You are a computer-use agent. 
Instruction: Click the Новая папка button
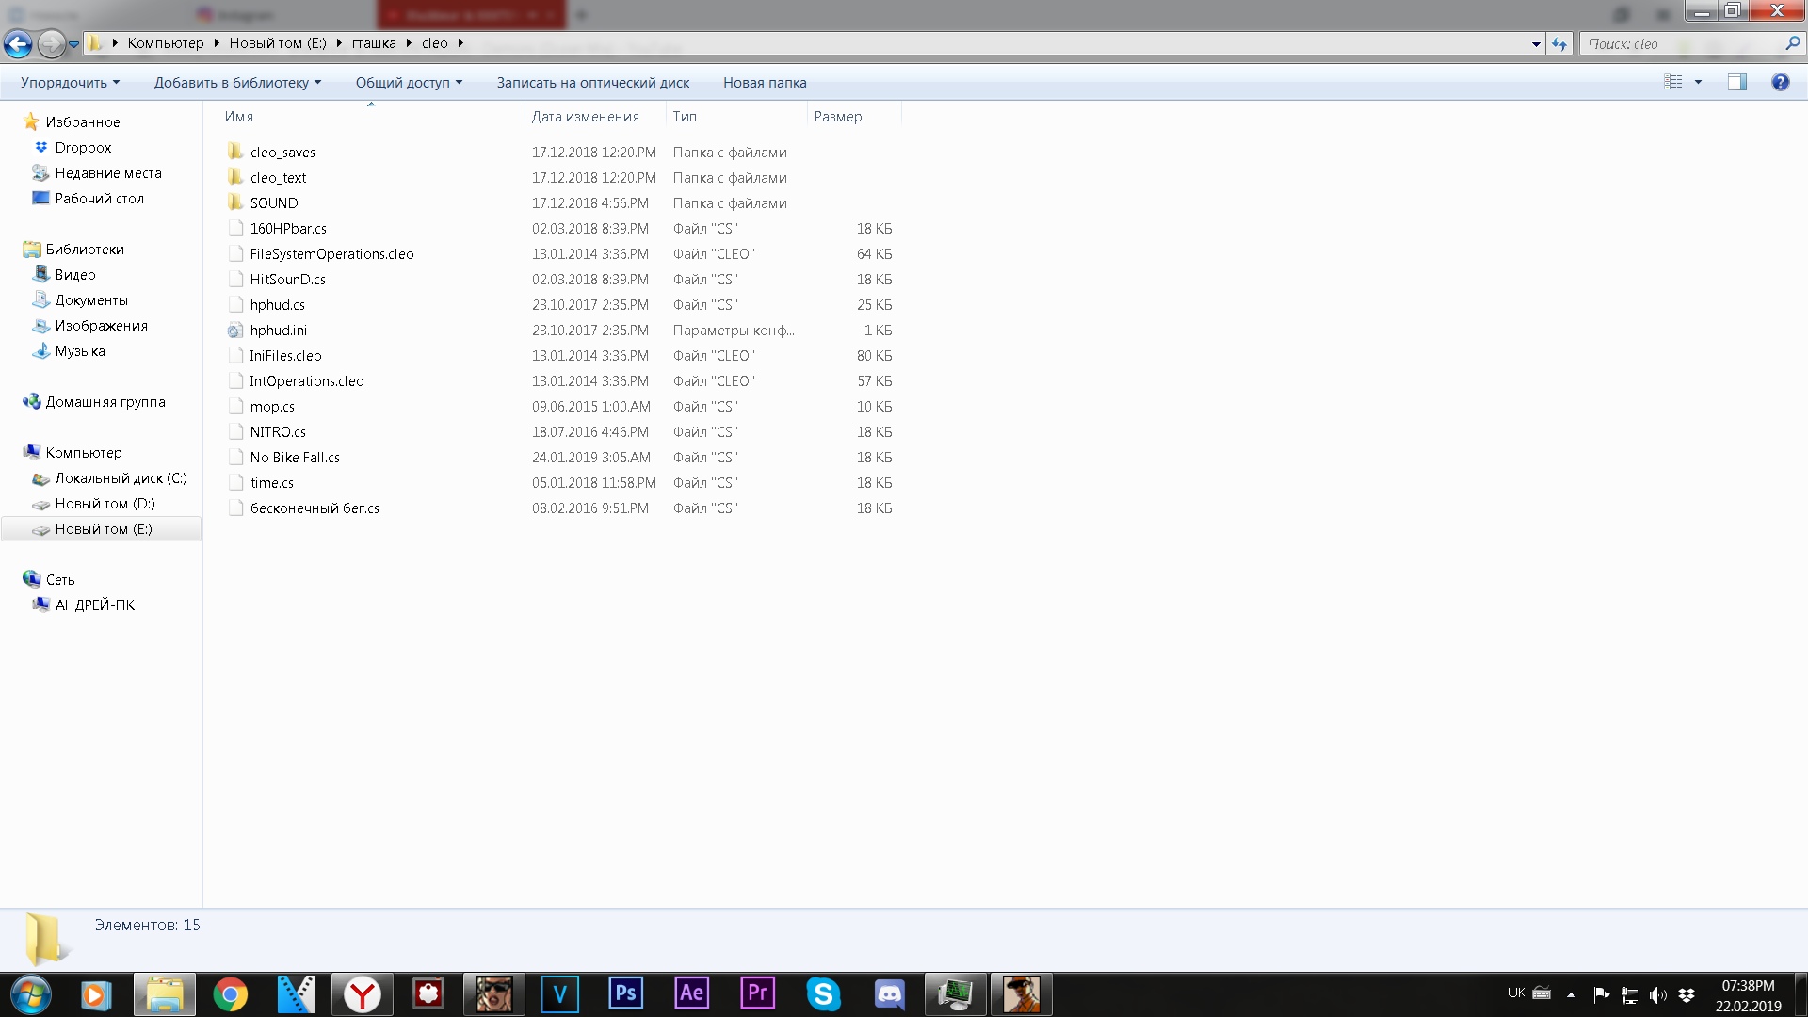coord(765,82)
